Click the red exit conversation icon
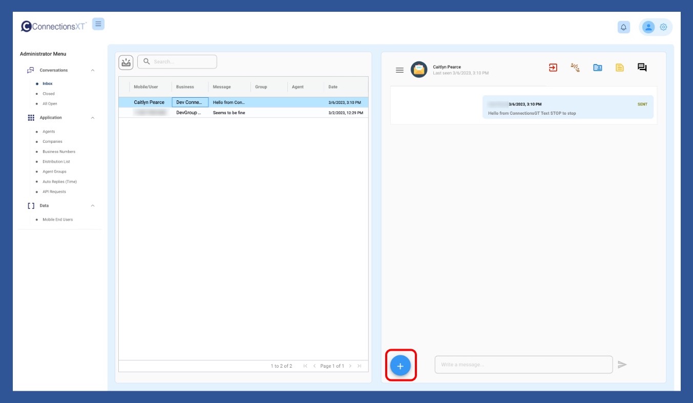 point(553,68)
